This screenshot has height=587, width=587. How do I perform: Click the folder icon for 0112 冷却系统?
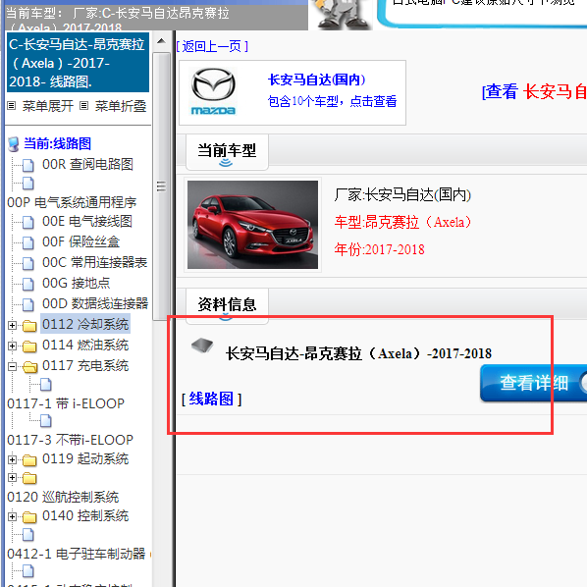tap(29, 326)
